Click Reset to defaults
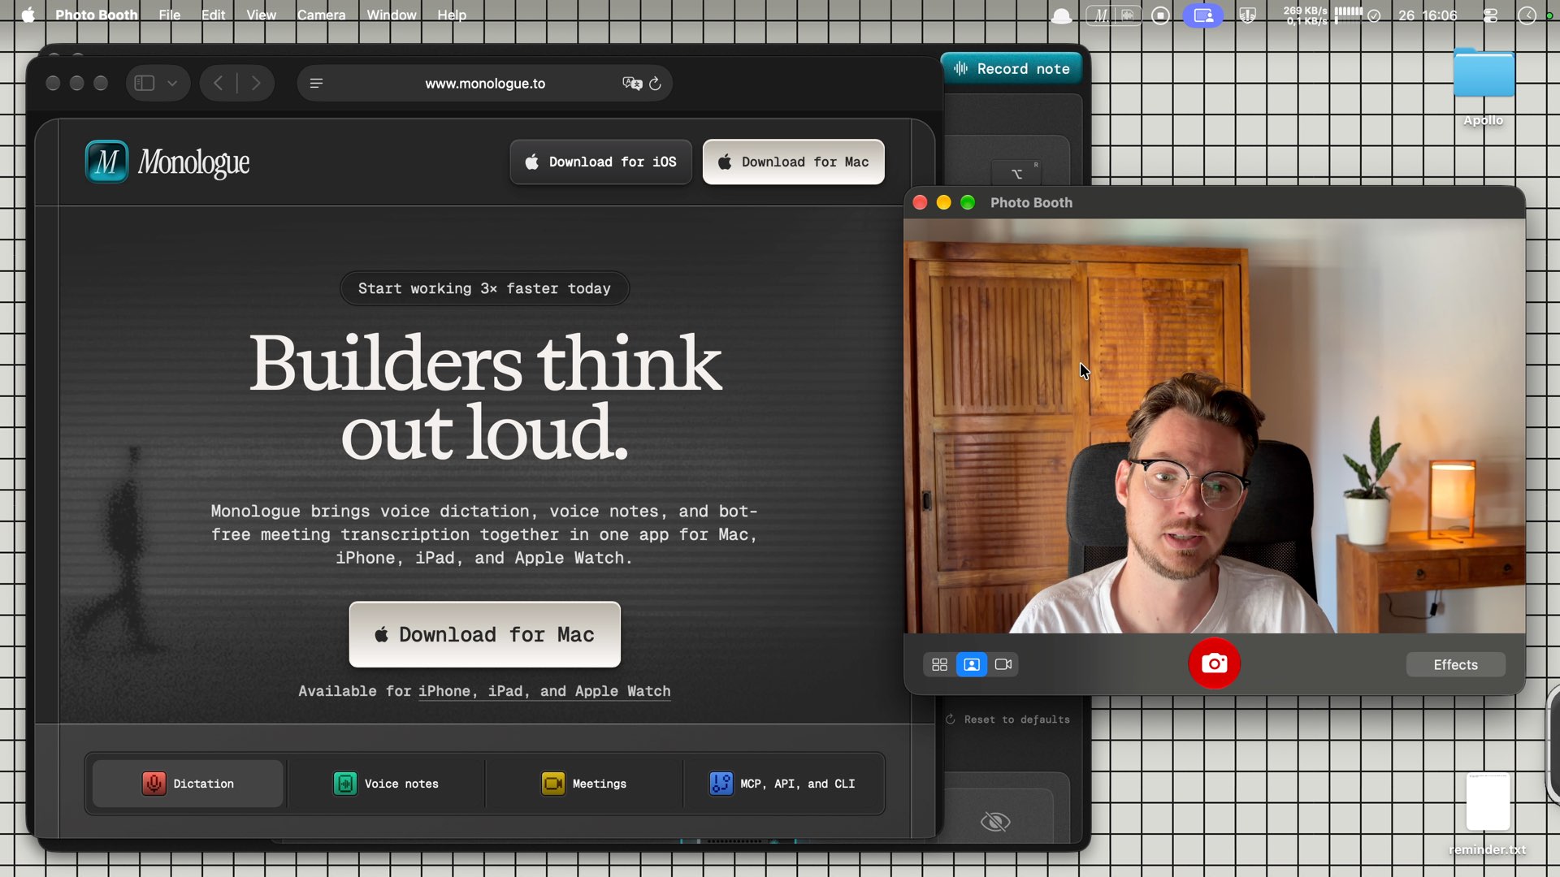Viewport: 1560px width, 877px height. point(1008,719)
